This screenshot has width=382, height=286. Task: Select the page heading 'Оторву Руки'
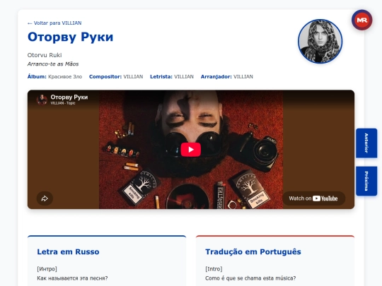pyautogui.click(x=71, y=37)
